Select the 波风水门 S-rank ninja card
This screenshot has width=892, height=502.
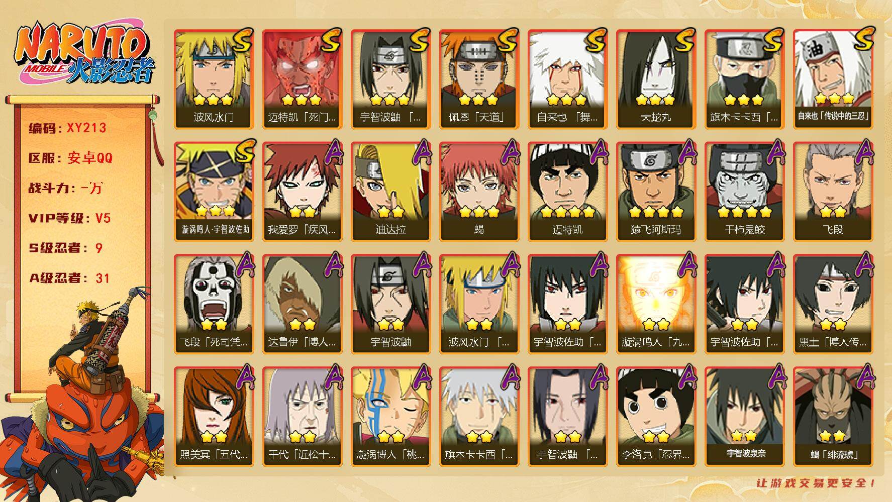(x=214, y=79)
